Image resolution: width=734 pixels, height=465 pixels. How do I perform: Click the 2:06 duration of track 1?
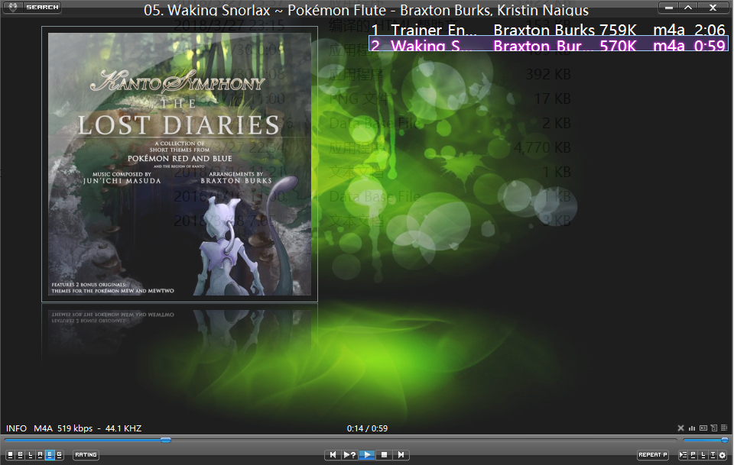[x=710, y=30]
